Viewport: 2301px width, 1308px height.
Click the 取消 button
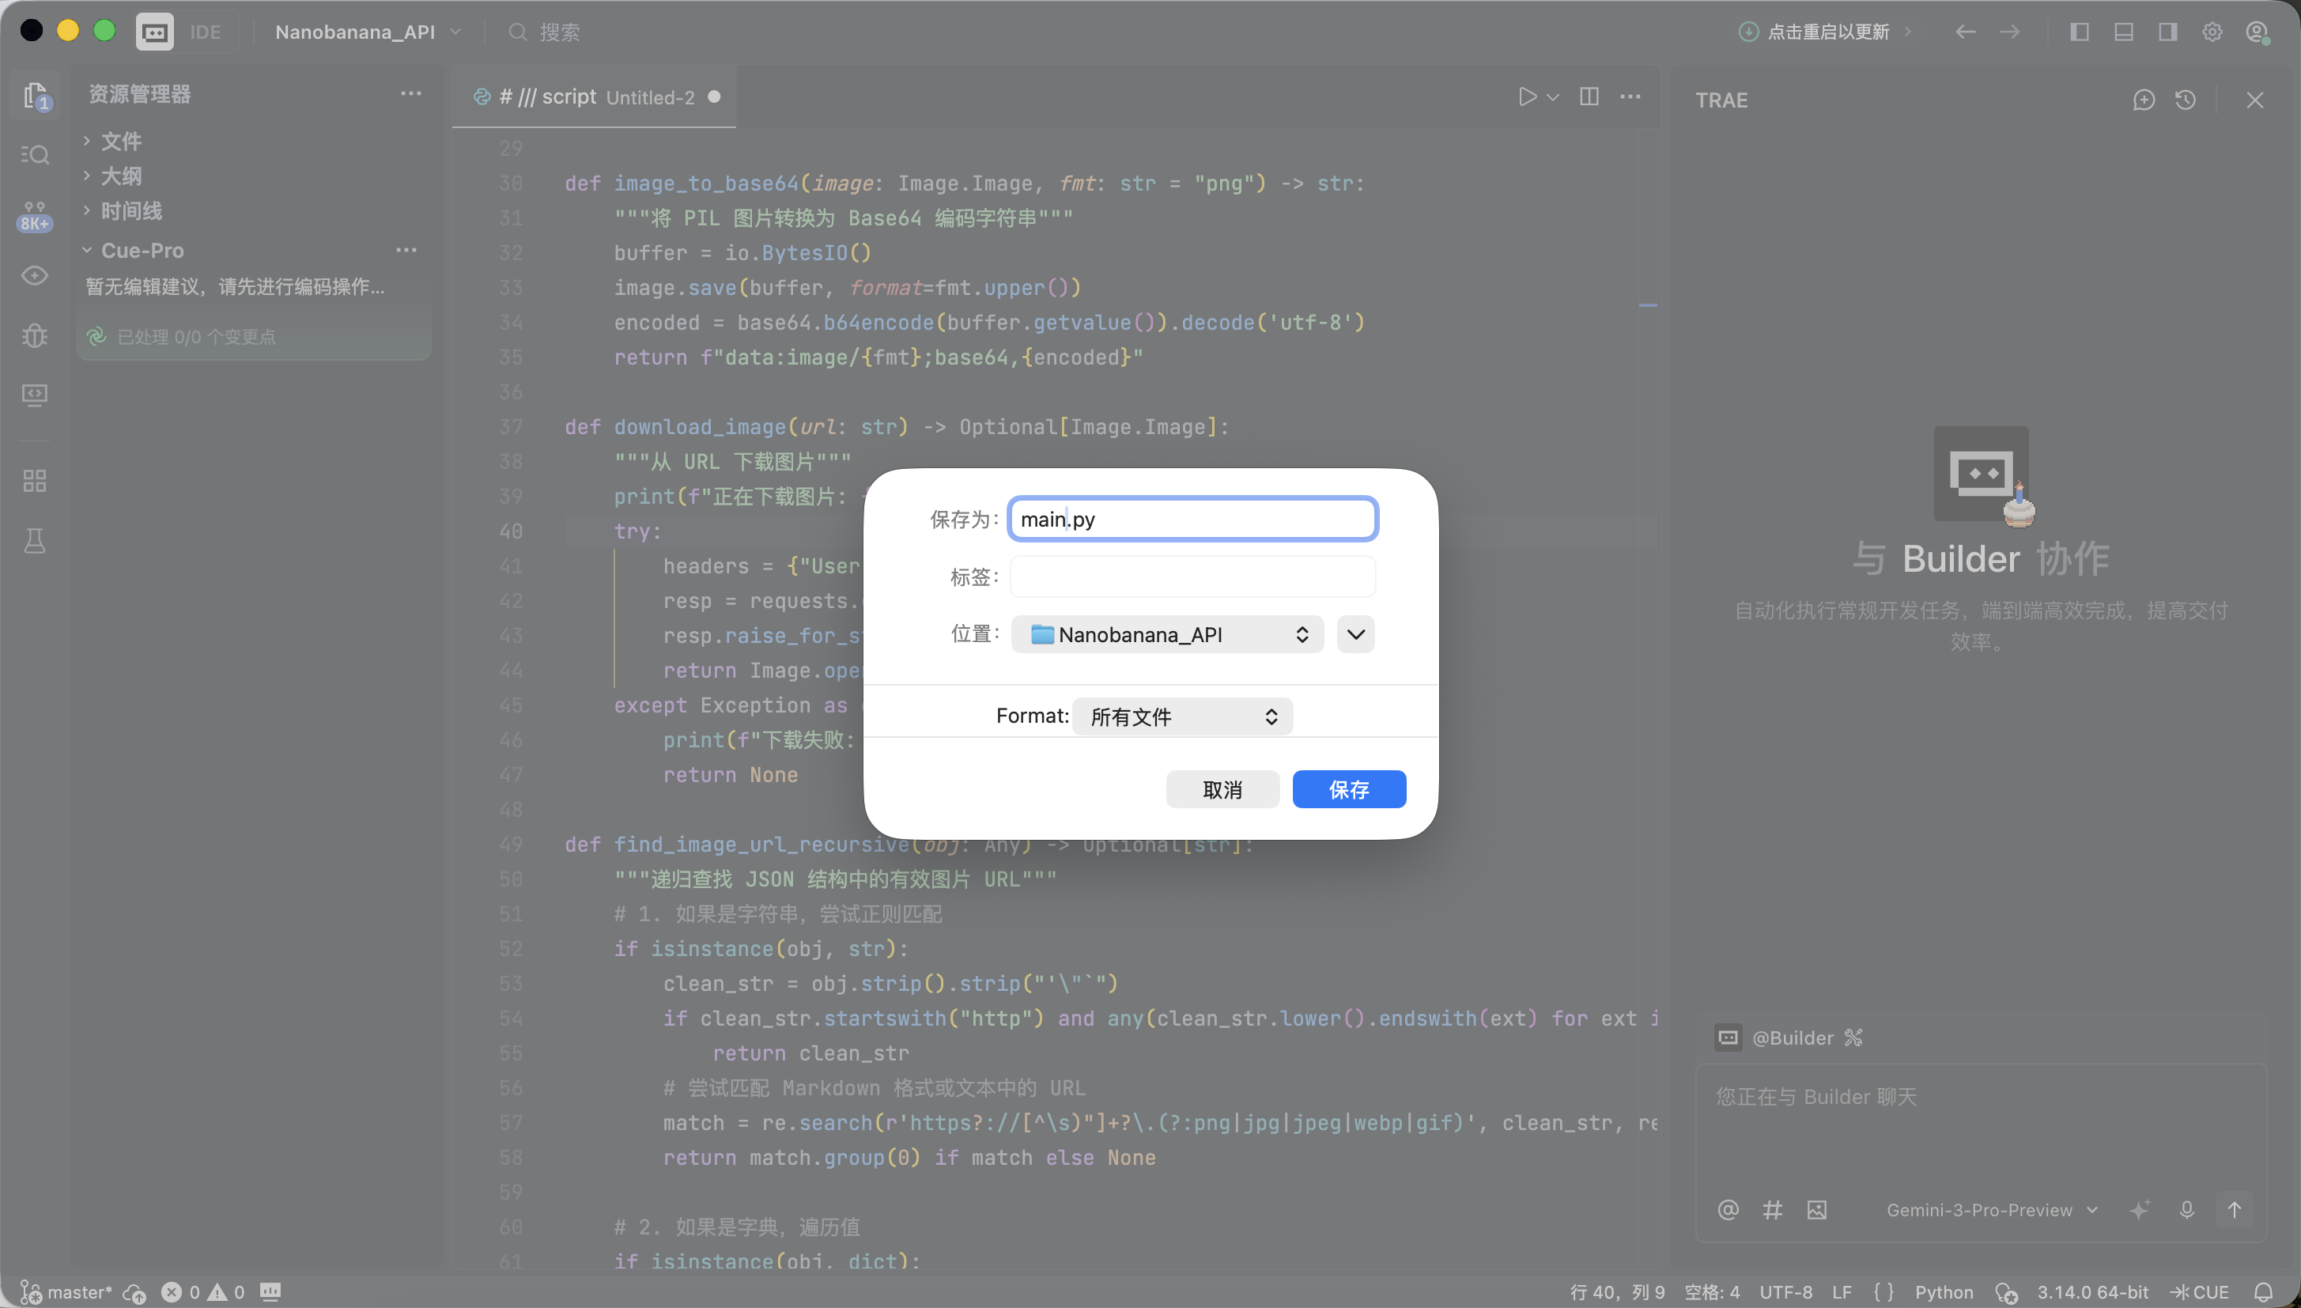click(x=1222, y=788)
